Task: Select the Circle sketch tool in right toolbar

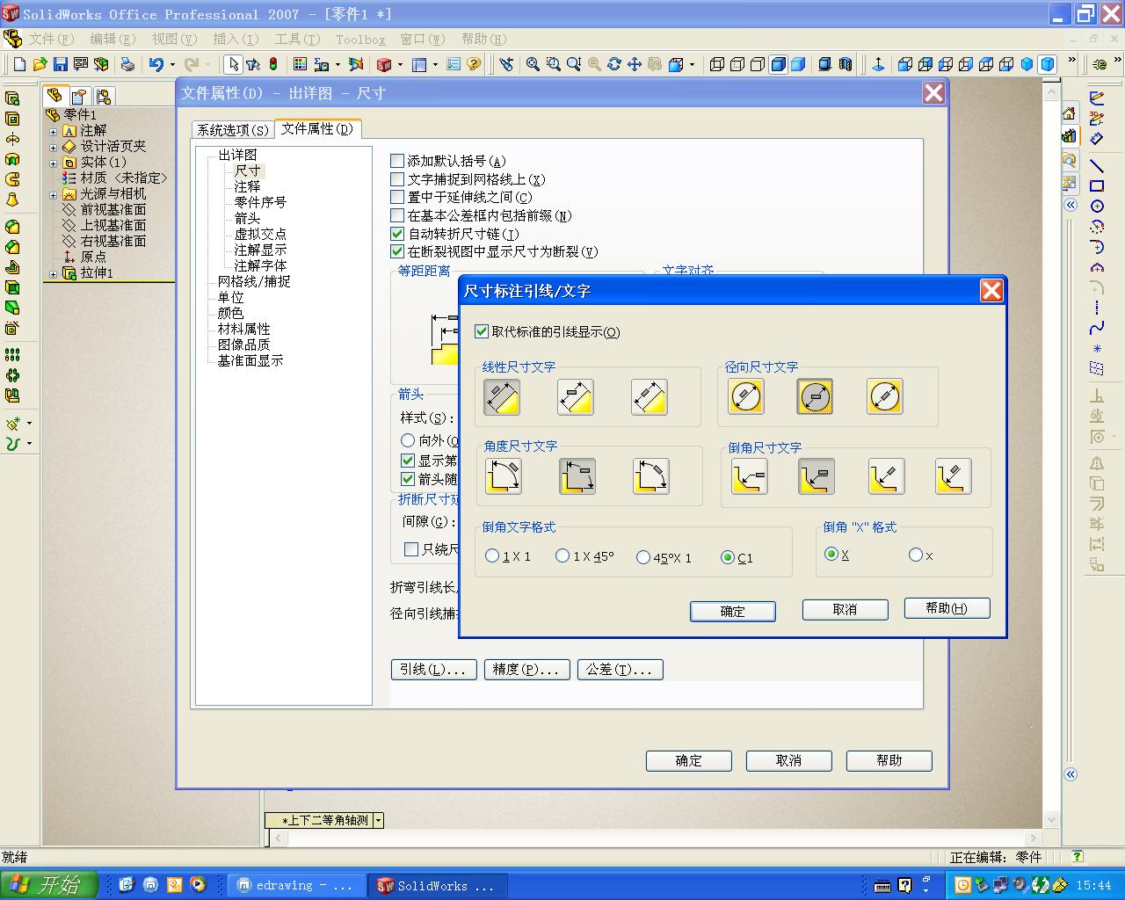Action: click(x=1097, y=207)
